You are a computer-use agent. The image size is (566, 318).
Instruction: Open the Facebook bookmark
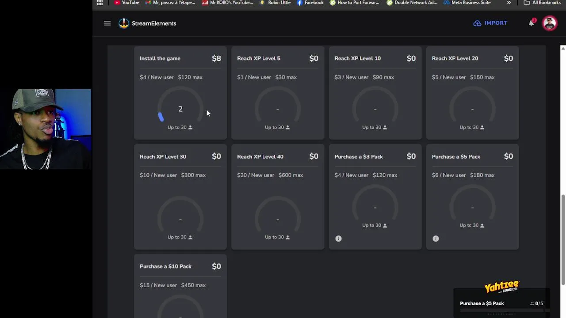click(x=310, y=3)
